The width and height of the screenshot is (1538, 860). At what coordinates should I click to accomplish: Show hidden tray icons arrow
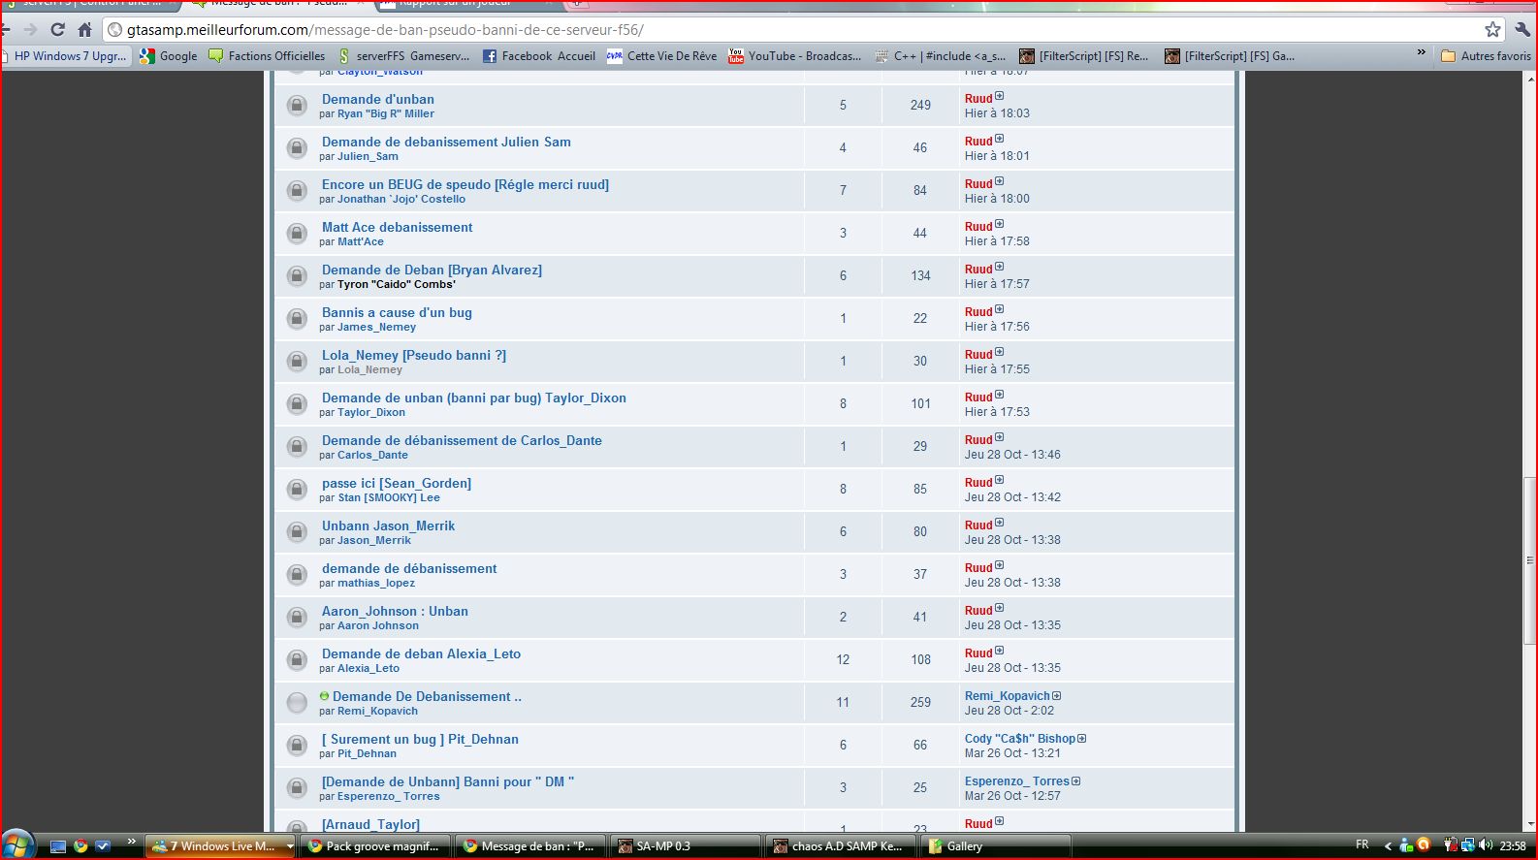click(1388, 846)
